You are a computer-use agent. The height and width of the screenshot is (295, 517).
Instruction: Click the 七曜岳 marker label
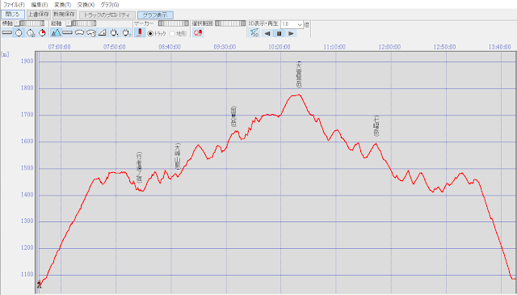coord(376,126)
